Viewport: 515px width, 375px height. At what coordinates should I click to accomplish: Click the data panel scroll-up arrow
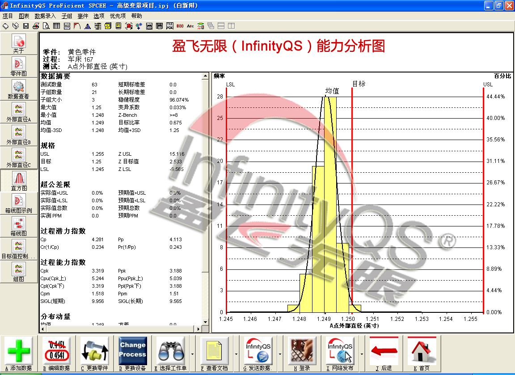(x=205, y=76)
